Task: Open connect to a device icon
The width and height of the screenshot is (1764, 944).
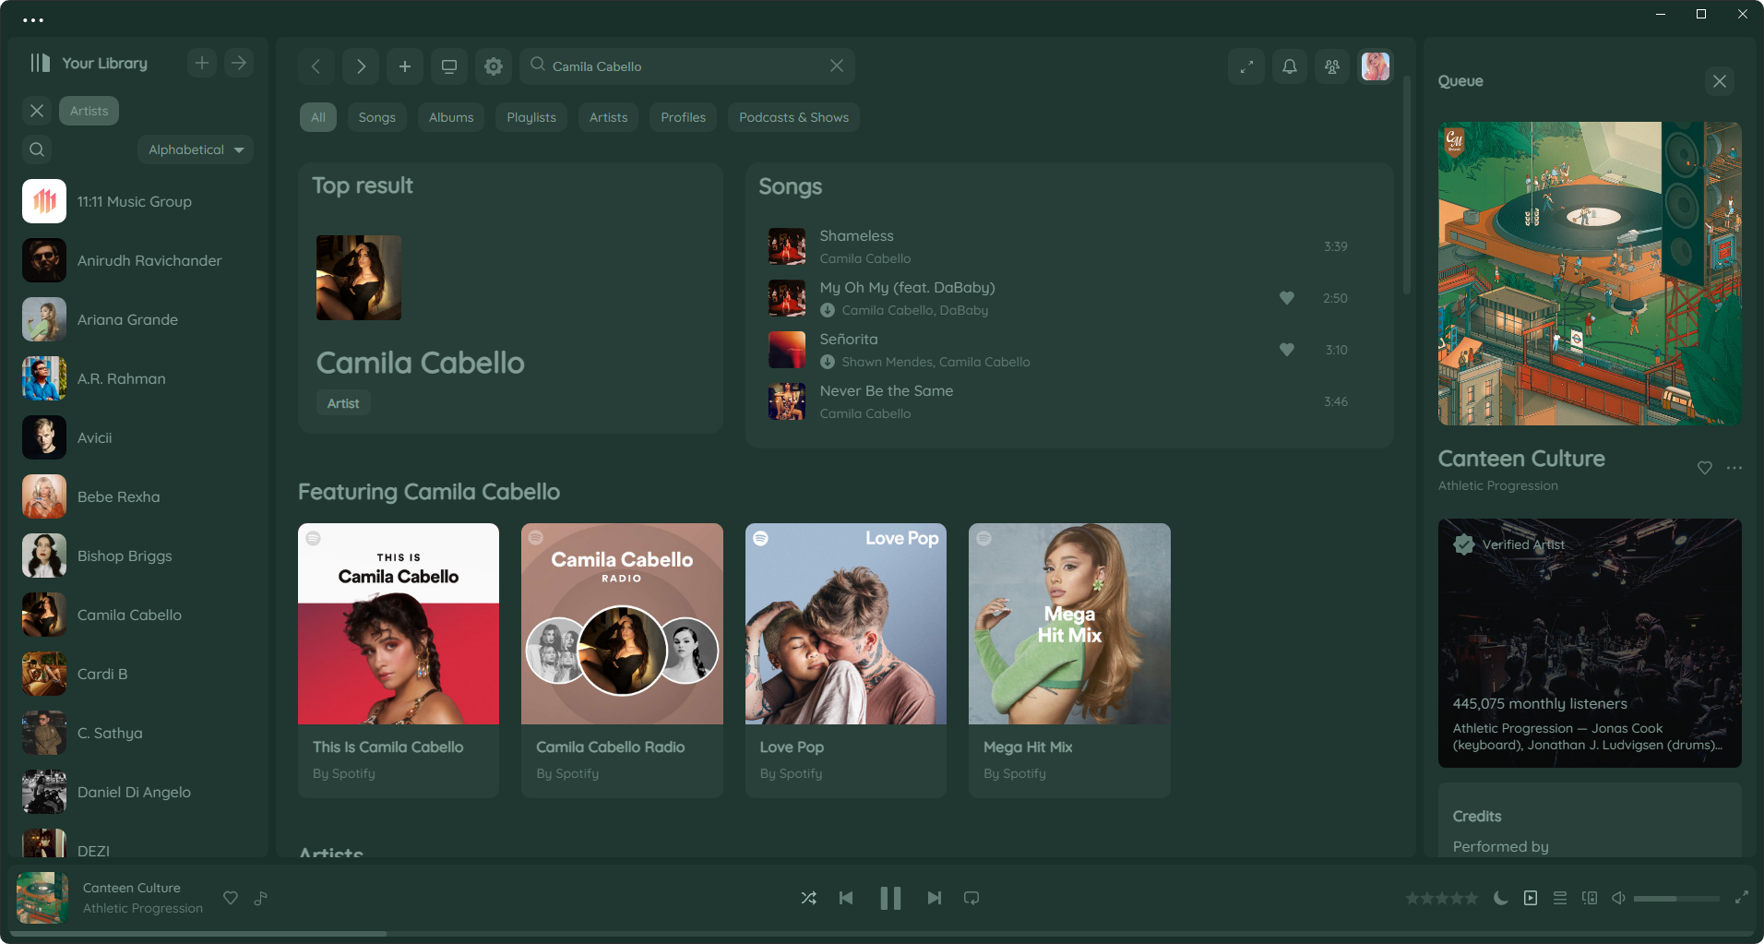Action: point(1590,898)
